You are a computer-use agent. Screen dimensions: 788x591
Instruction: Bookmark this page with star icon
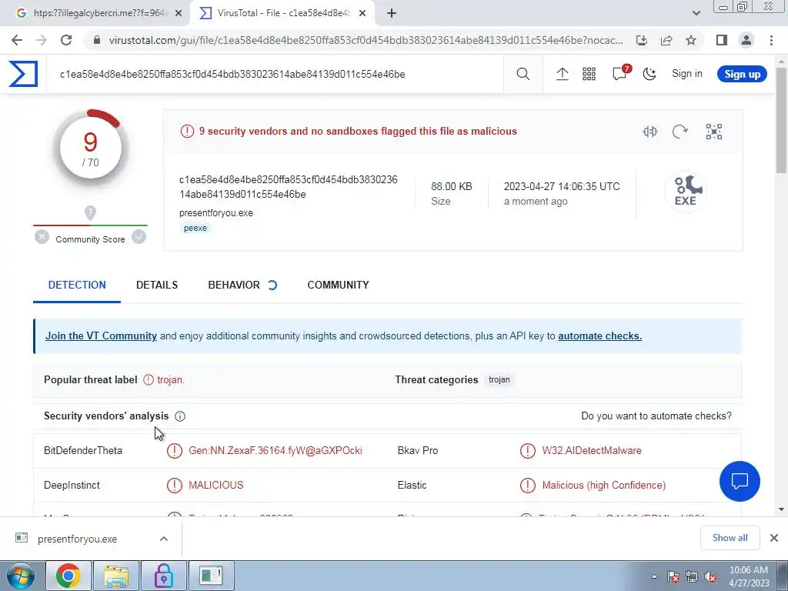point(691,40)
